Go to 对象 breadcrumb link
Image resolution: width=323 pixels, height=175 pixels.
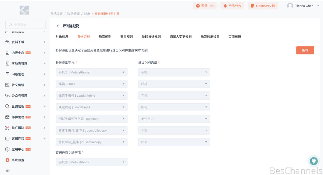click(x=87, y=14)
